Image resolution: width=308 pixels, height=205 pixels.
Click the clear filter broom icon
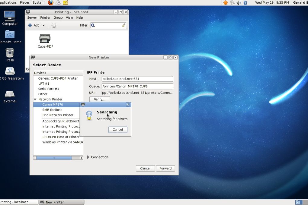coord(124,25)
